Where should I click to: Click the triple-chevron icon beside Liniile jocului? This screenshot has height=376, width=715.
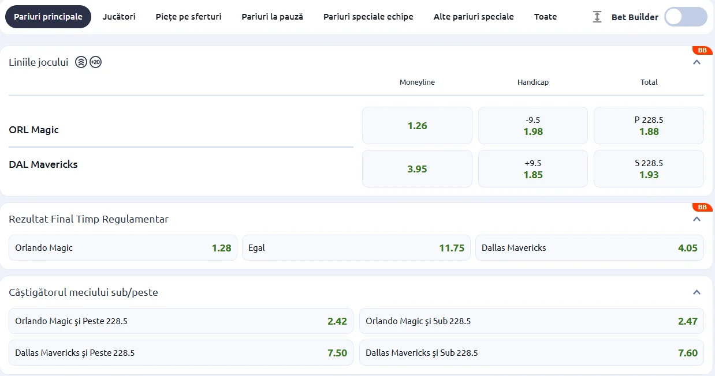[81, 62]
